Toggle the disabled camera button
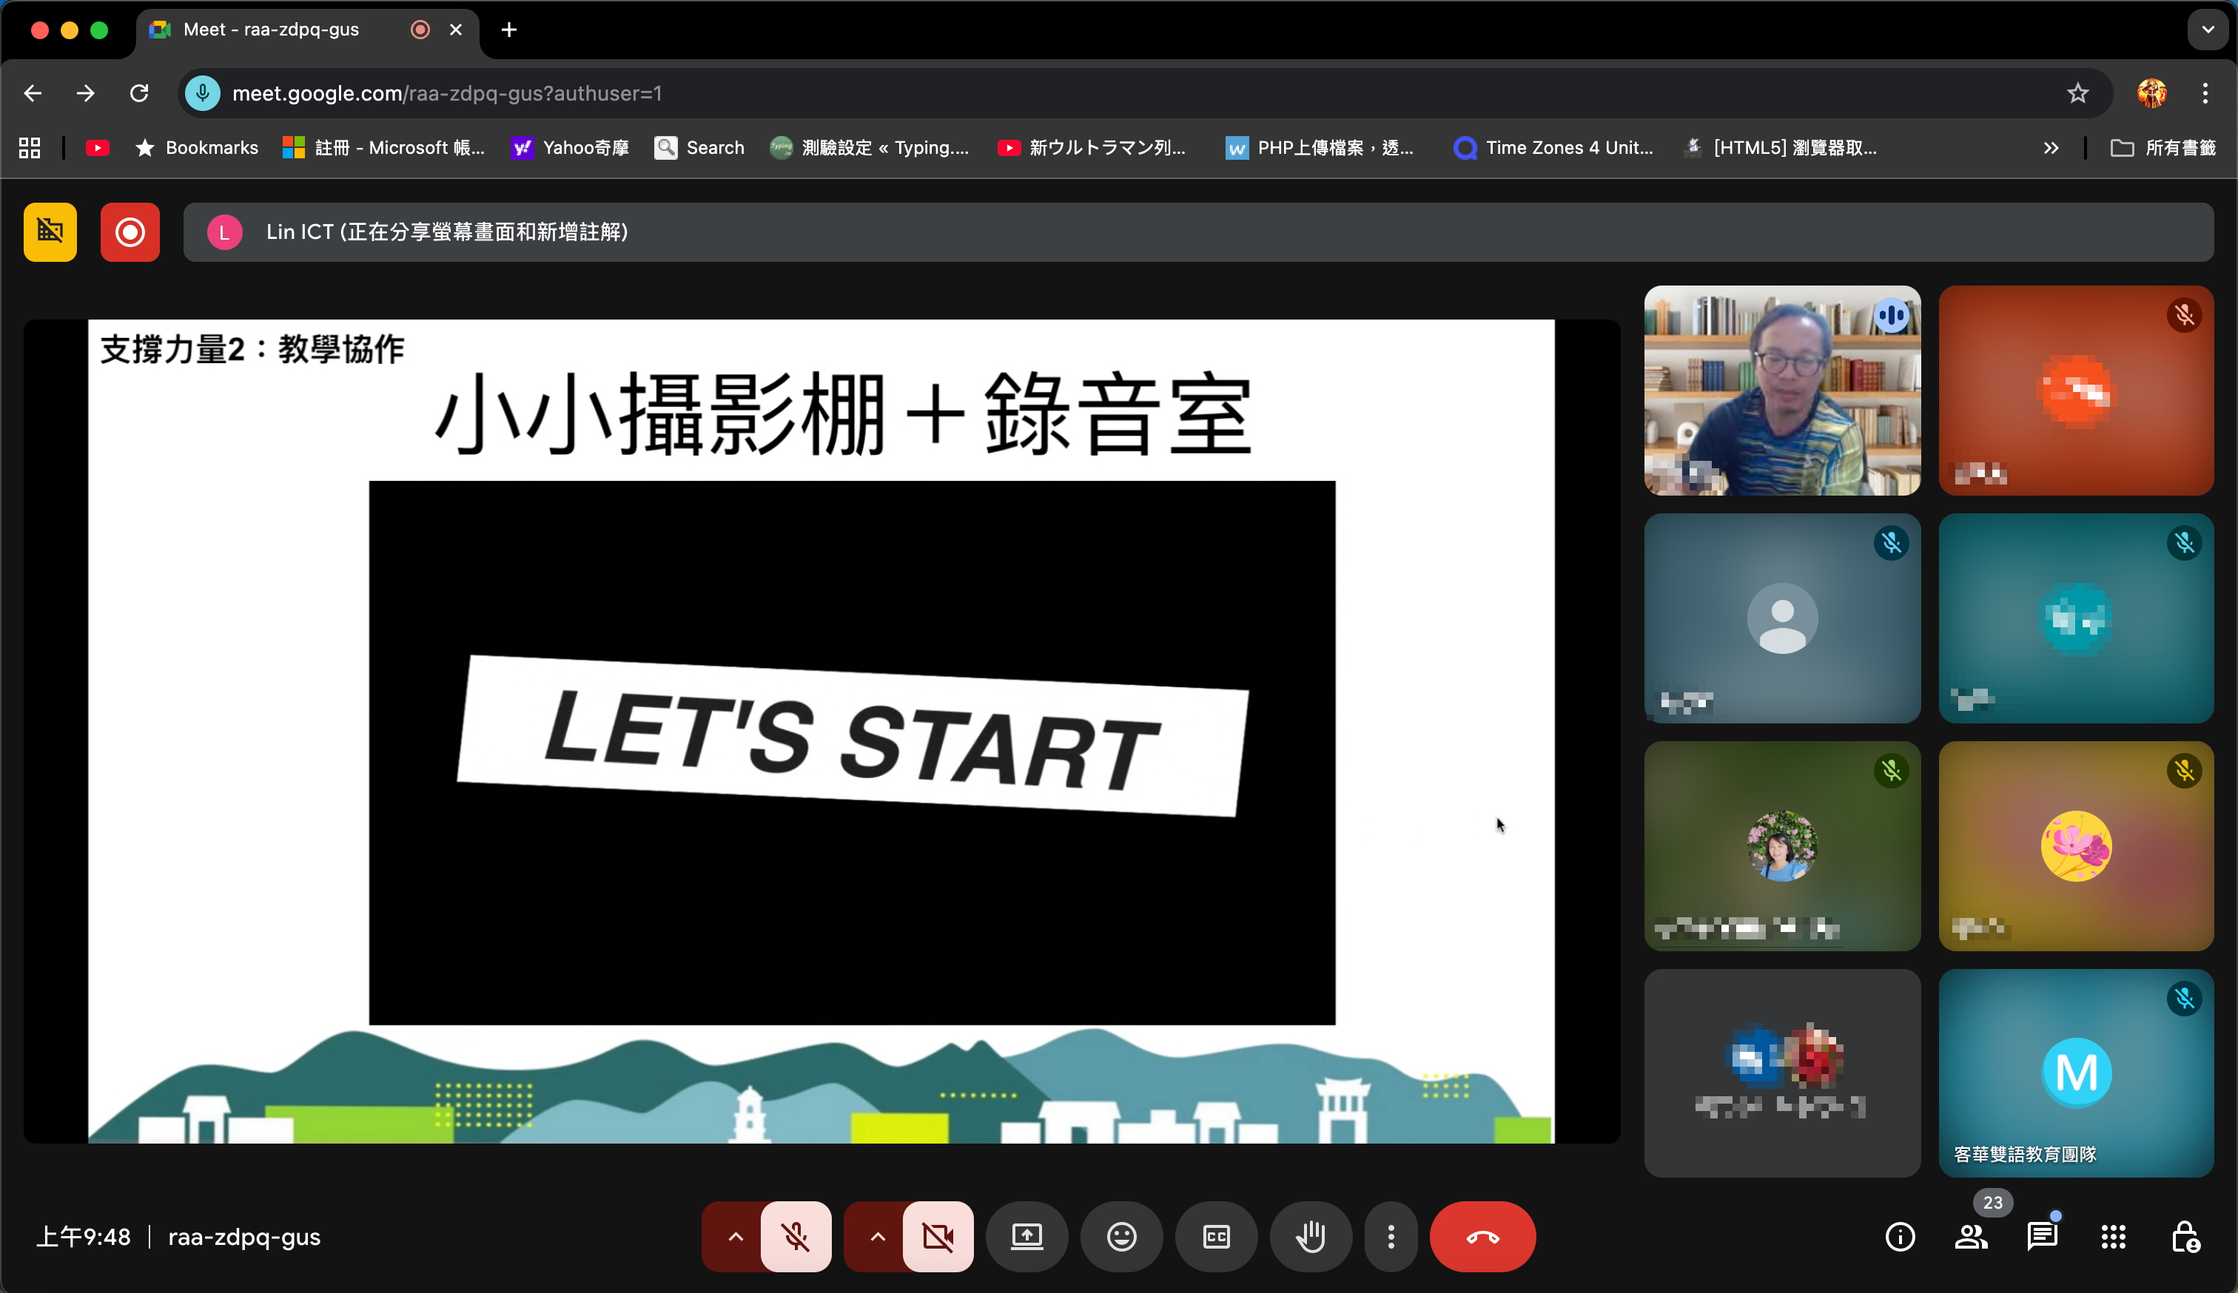 point(938,1236)
